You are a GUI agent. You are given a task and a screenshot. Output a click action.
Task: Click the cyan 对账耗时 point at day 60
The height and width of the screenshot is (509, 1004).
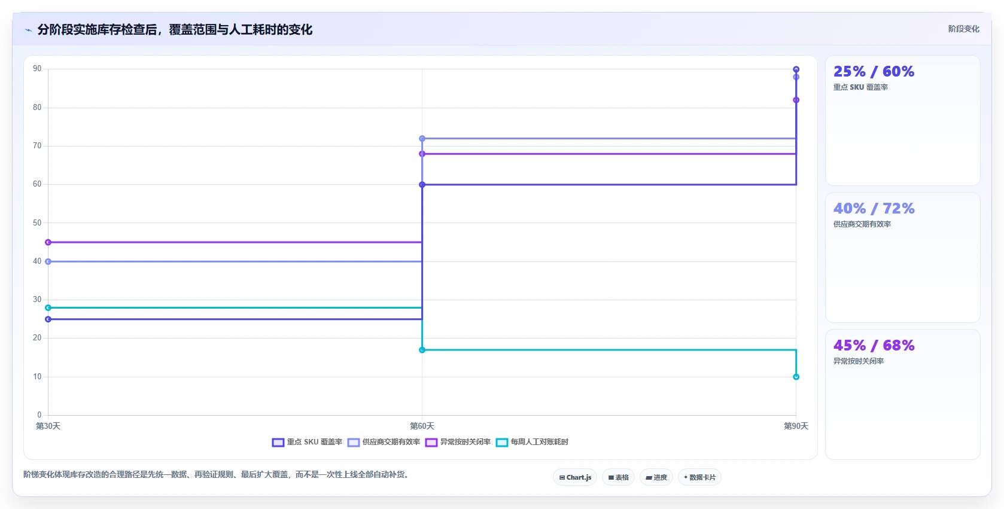(x=422, y=350)
